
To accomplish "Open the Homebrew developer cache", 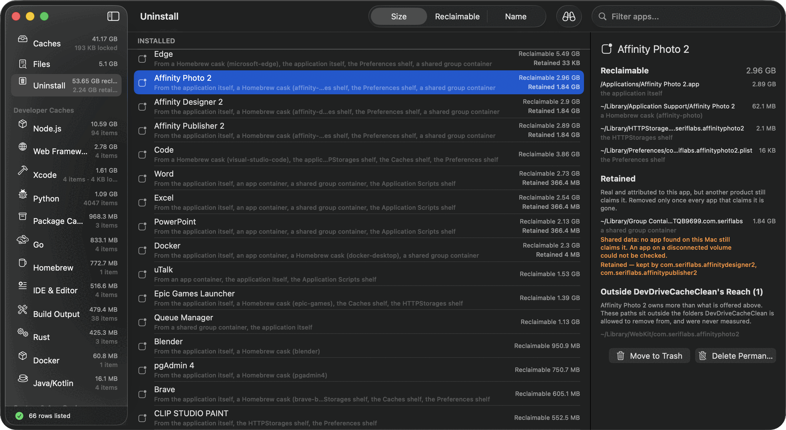I will pyautogui.click(x=66, y=268).
